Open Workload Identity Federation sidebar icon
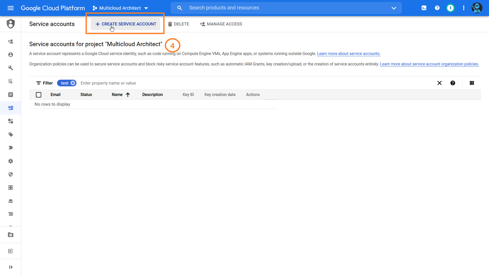 [11, 121]
